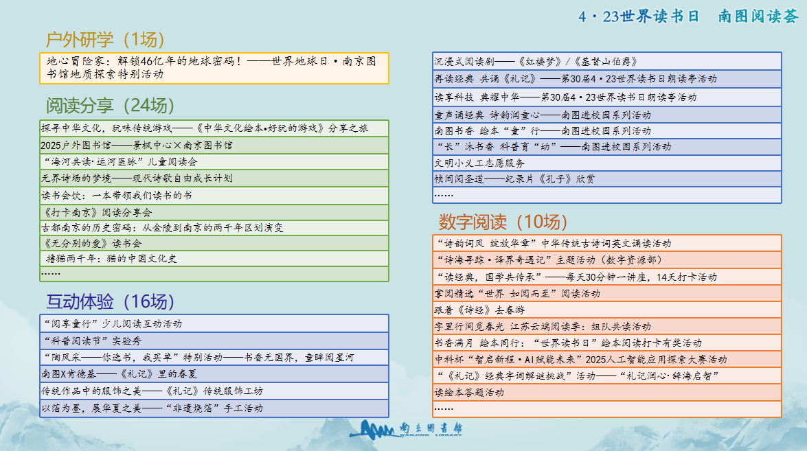Click '中科杯"智启新程·AI赋能未来"' row

click(607, 360)
